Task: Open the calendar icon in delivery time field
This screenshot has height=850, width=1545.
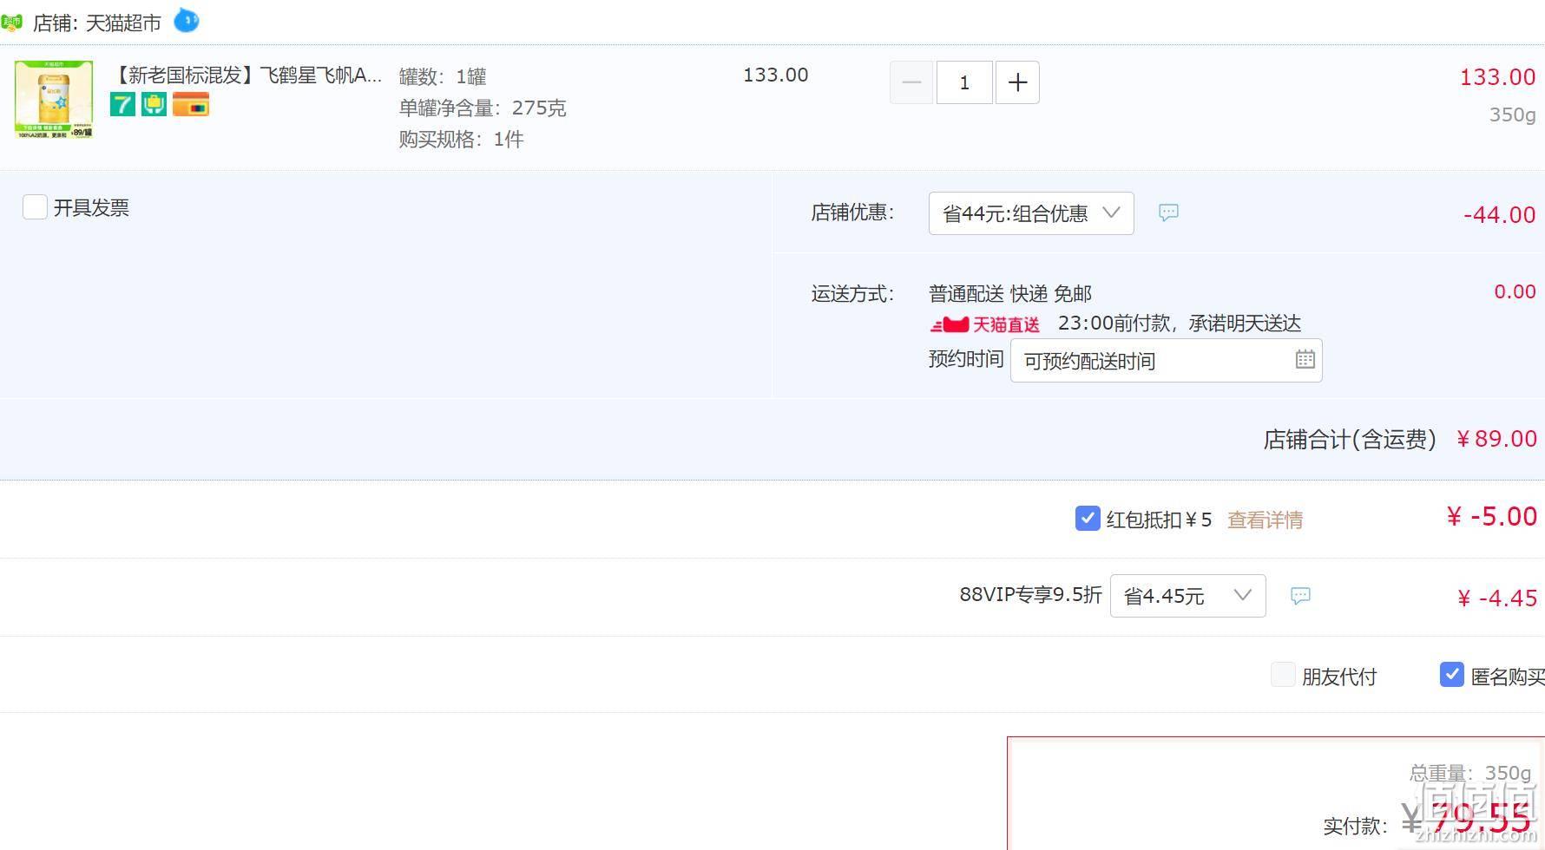Action: [x=1305, y=359]
